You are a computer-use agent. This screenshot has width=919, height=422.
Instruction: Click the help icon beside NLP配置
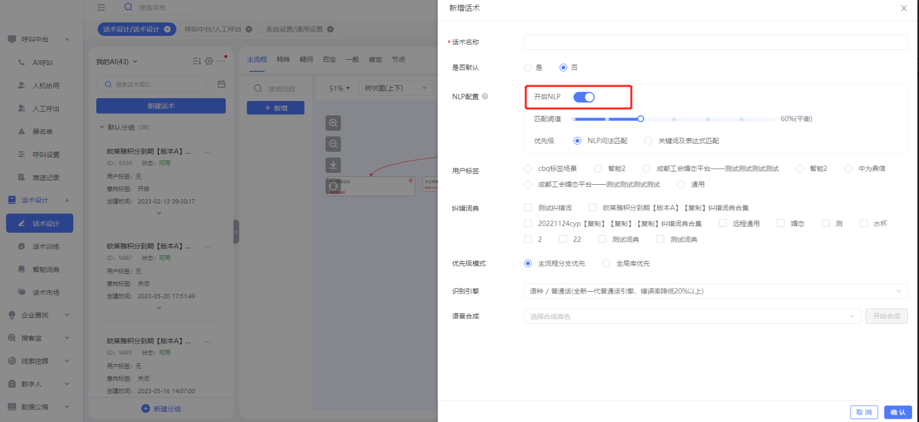pos(485,97)
